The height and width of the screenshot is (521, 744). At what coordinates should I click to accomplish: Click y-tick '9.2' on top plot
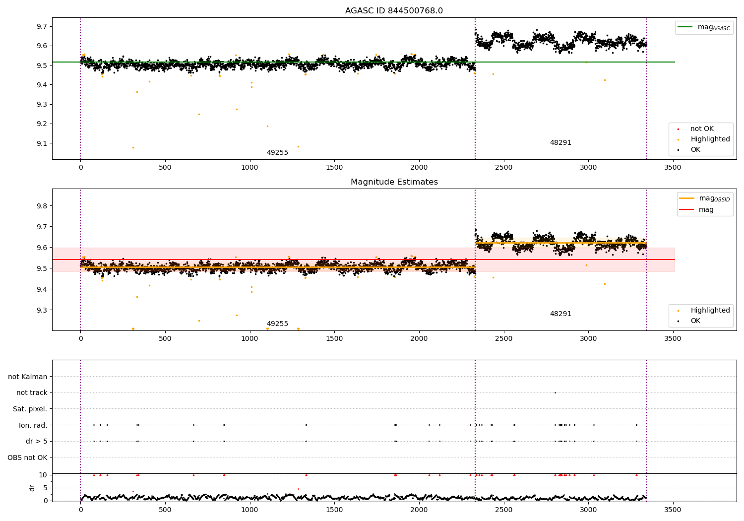pyautogui.click(x=41, y=124)
